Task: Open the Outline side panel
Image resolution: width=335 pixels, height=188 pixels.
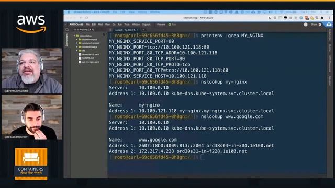Action: coord(330,48)
